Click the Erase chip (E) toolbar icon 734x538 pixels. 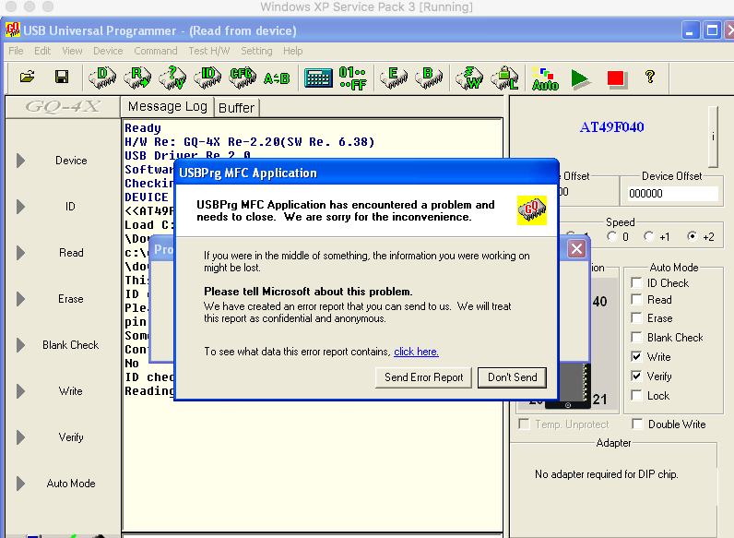pos(394,78)
